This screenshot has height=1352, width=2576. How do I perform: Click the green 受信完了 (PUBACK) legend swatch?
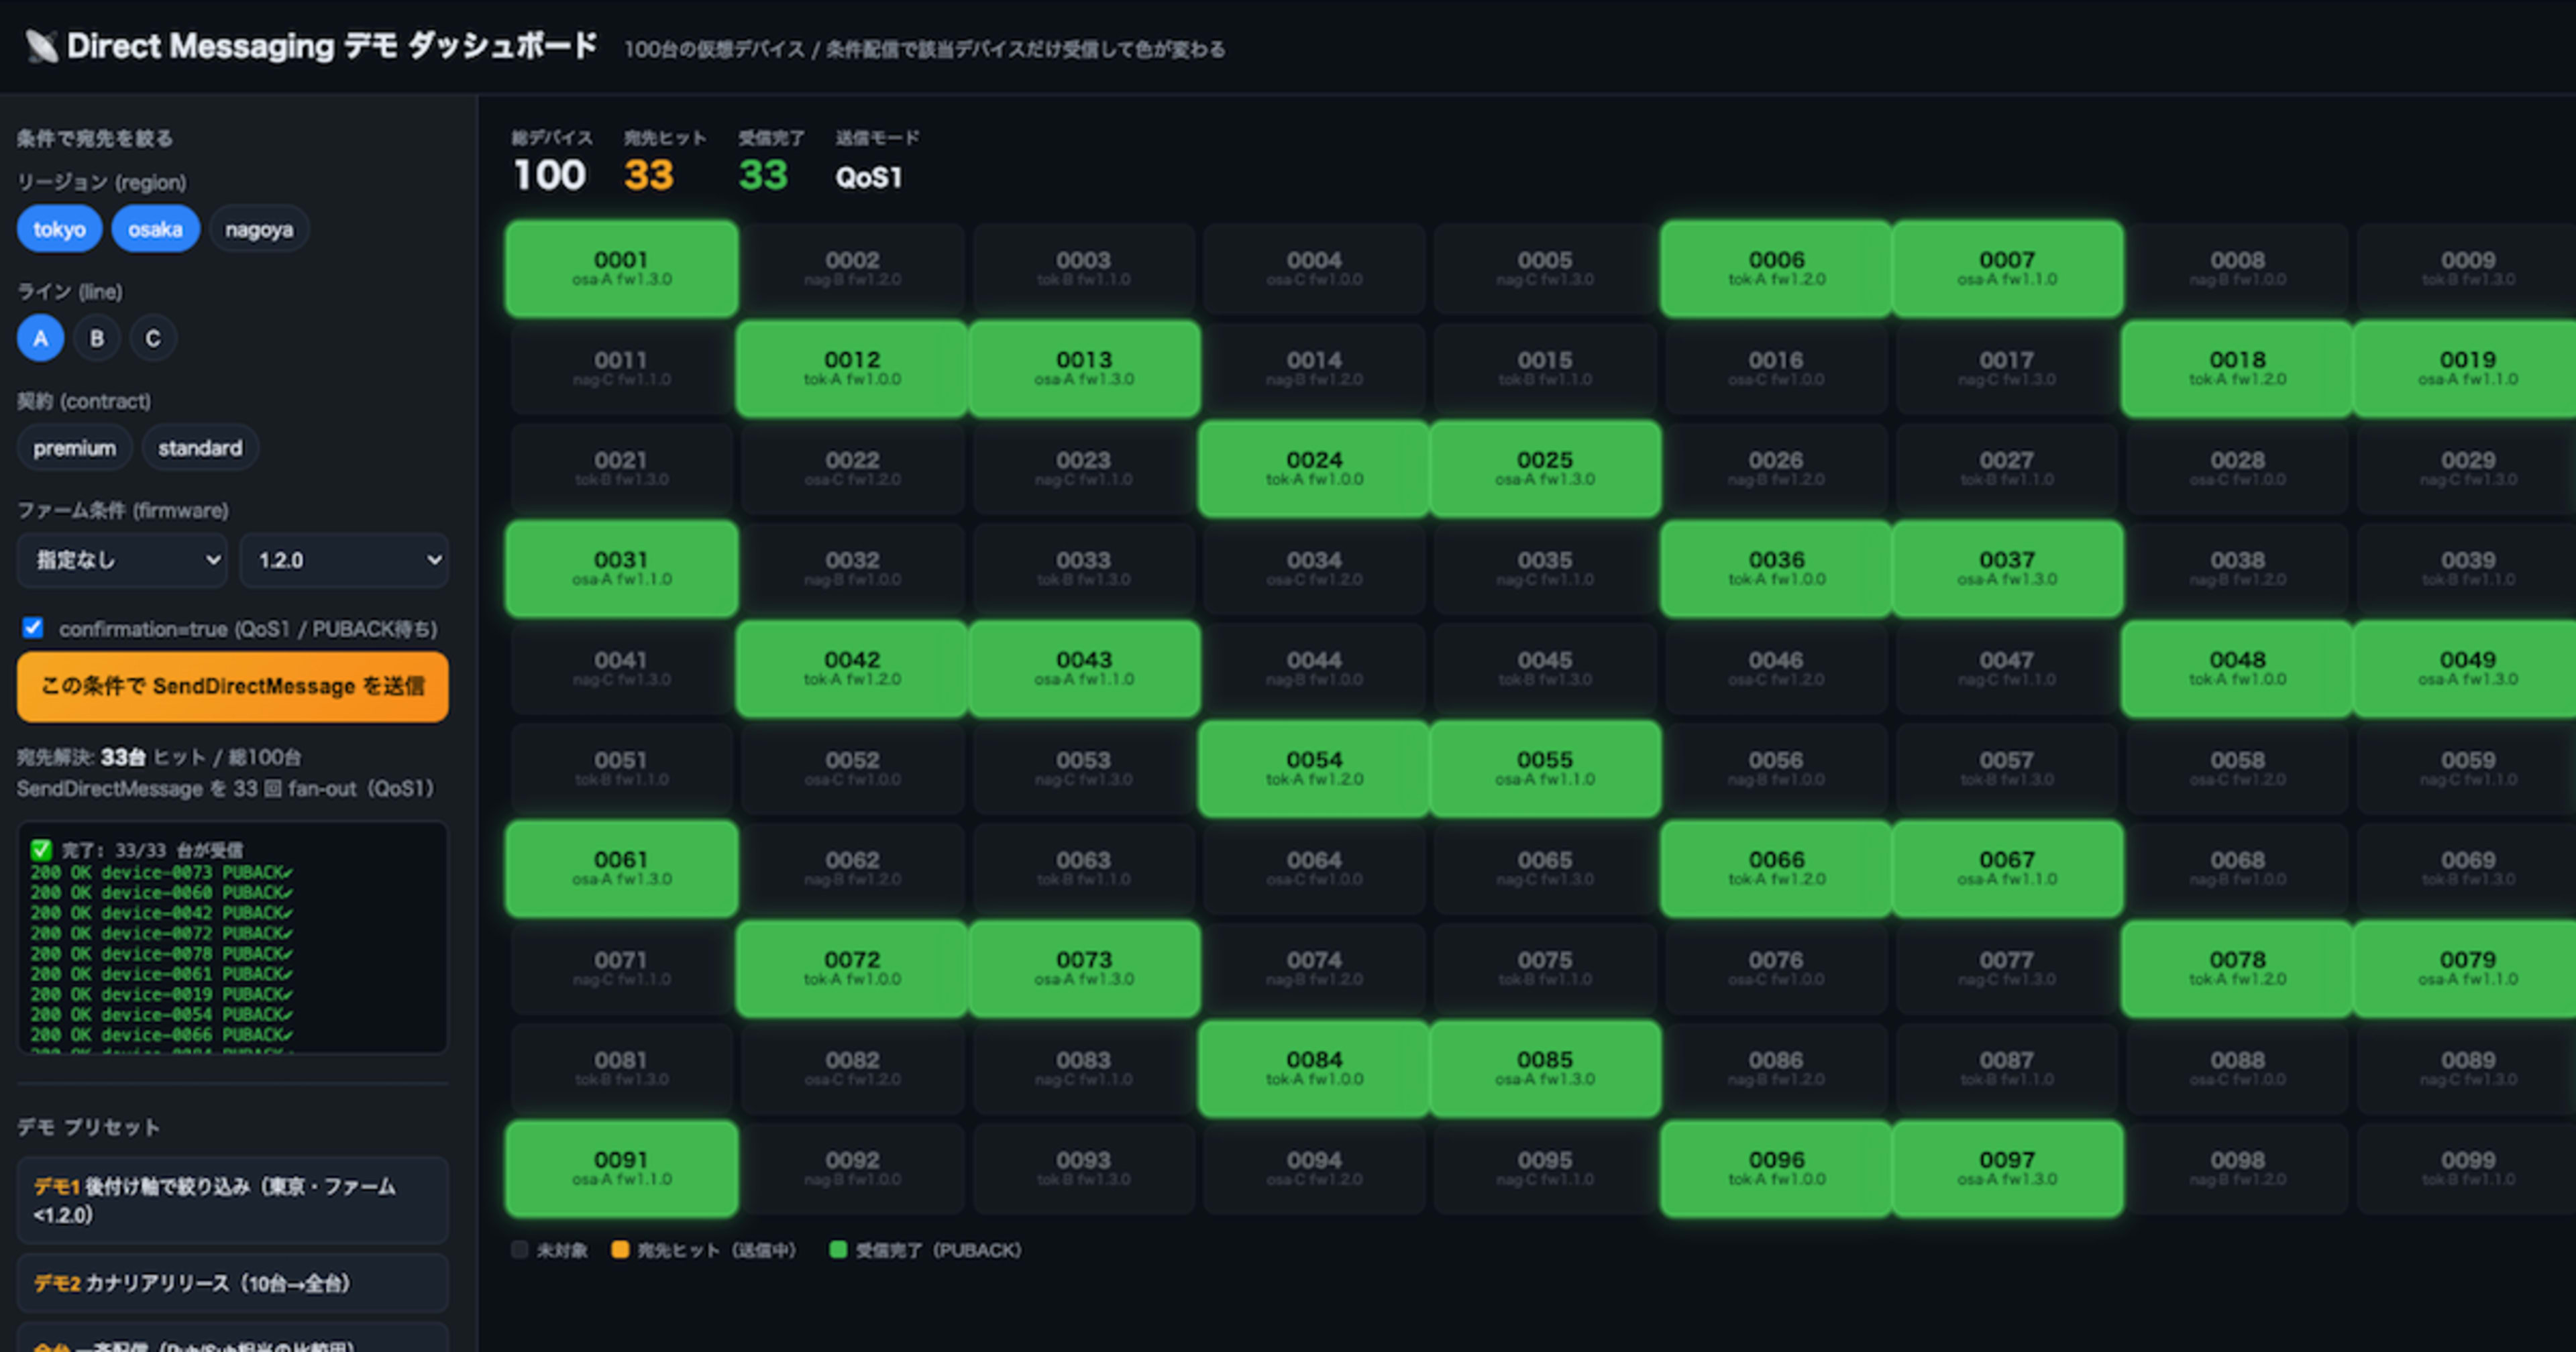(838, 1249)
